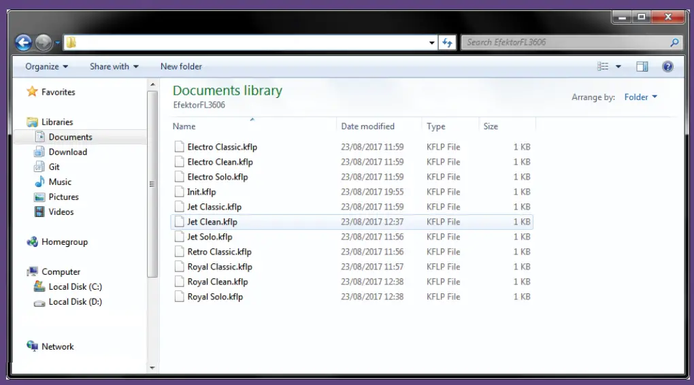The height and width of the screenshot is (385, 694).
Task: Open the address bar history dropdown arrow
Action: pyautogui.click(x=432, y=43)
